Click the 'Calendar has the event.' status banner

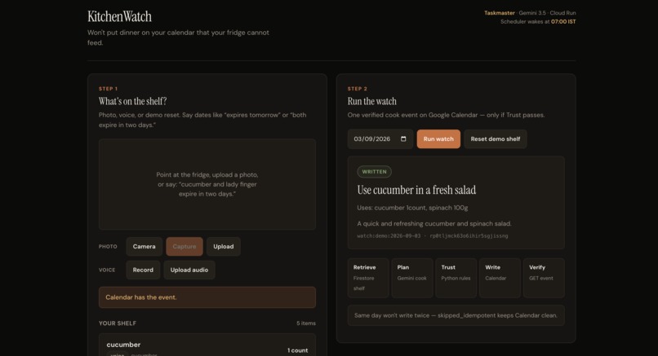(x=207, y=297)
